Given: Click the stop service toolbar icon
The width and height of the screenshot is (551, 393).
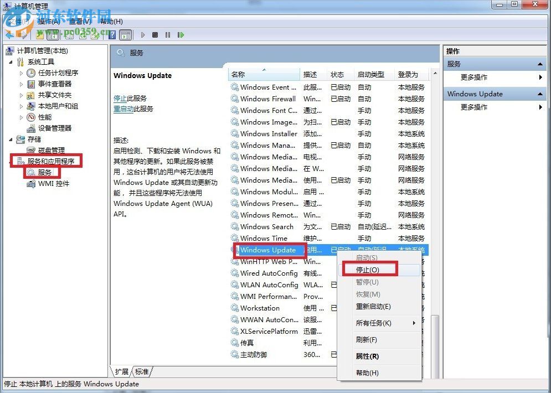Looking at the screenshot, I should point(156,35).
